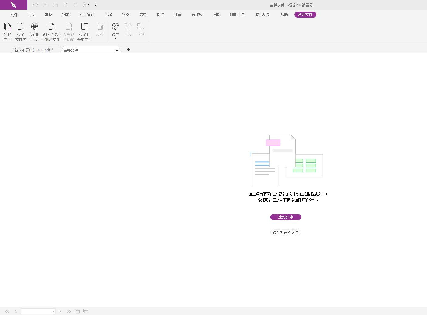Image resolution: width=427 pixels, height=315 pixels.
Task: Click the previous view icon in status bar
Action: (77, 311)
